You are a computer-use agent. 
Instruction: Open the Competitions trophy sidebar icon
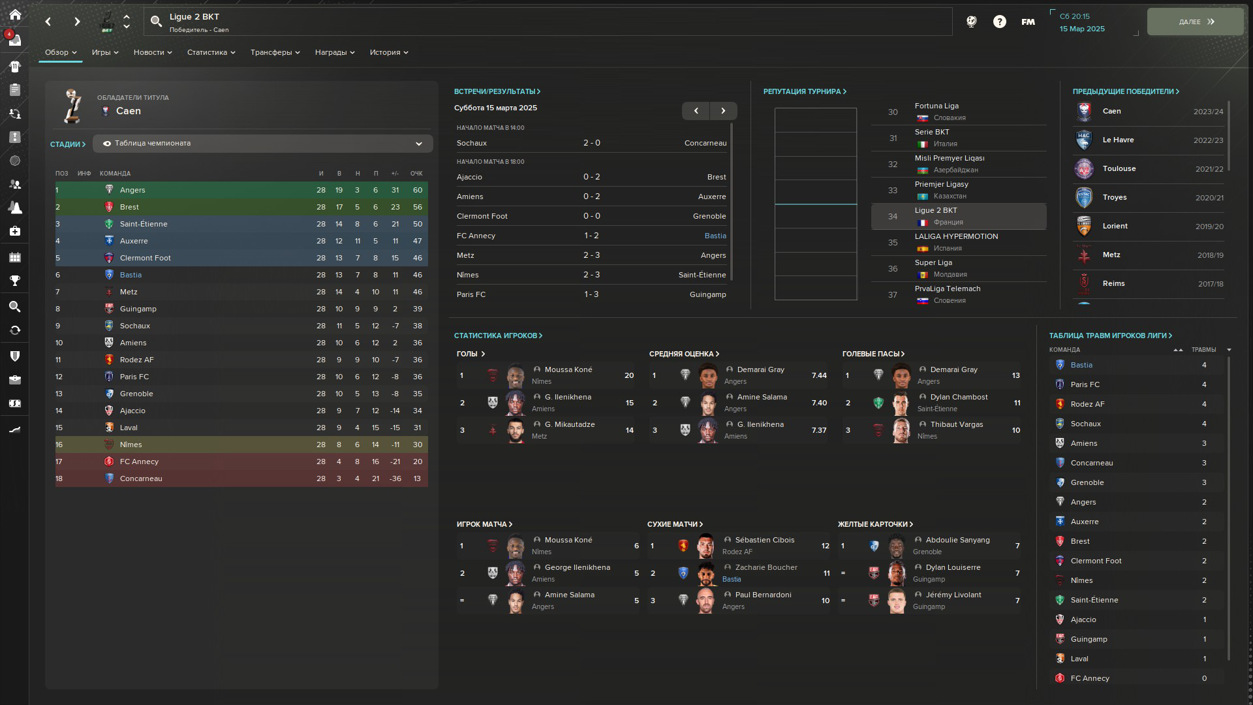click(x=15, y=281)
